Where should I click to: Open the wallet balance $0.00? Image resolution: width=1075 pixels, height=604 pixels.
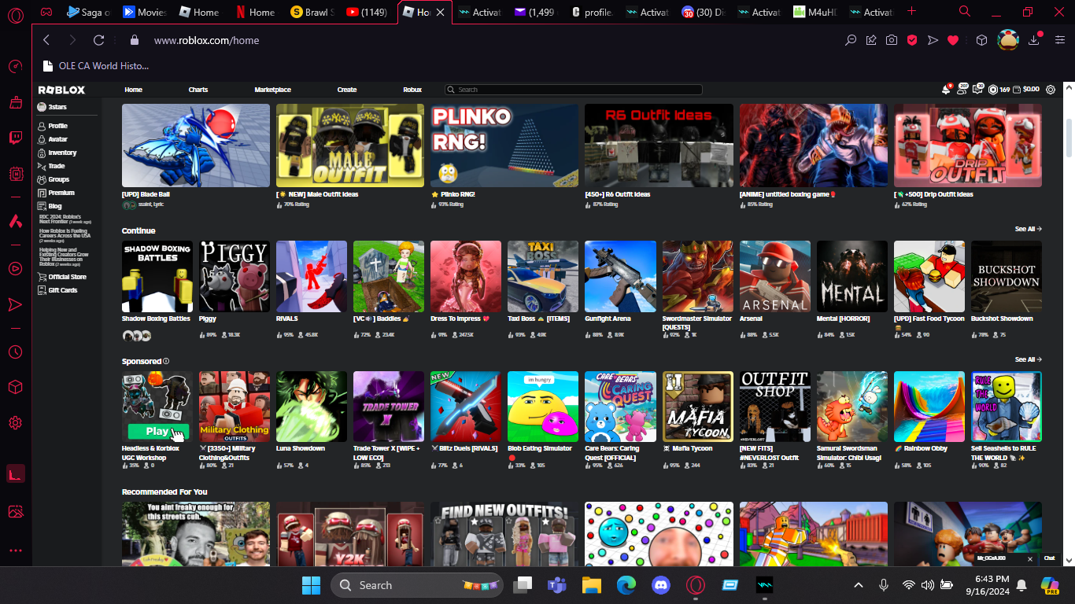(1026, 90)
